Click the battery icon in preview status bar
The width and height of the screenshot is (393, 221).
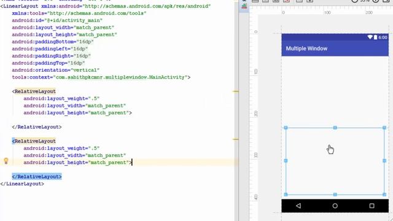tap(375, 37)
